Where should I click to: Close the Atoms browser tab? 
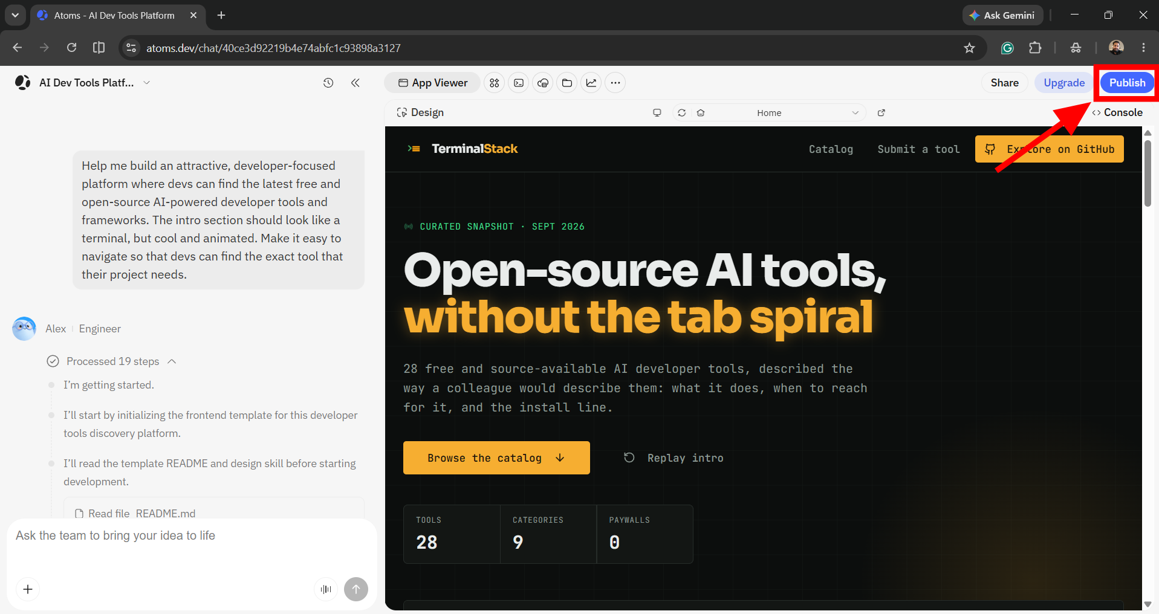(x=193, y=15)
